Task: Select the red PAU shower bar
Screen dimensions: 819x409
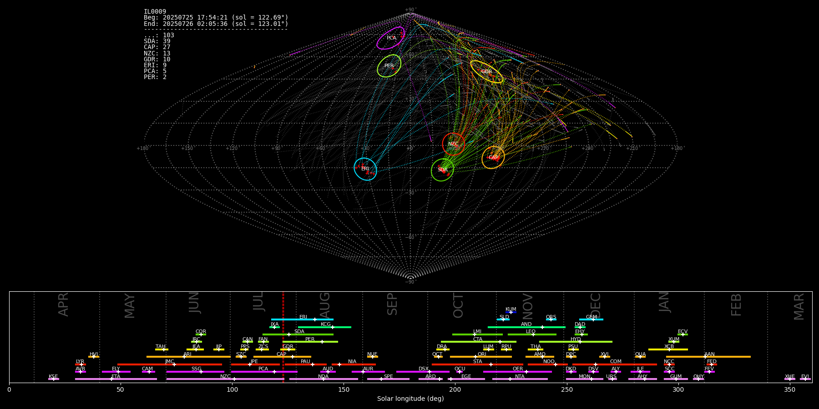Action: coord(306,364)
